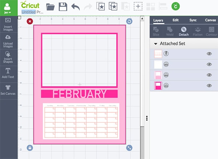Collapse the side panel with the dots handle
218x159 pixels.
click(147, 118)
